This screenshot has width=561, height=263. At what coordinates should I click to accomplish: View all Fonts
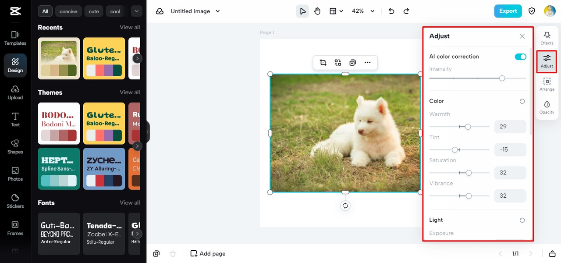coord(130,203)
